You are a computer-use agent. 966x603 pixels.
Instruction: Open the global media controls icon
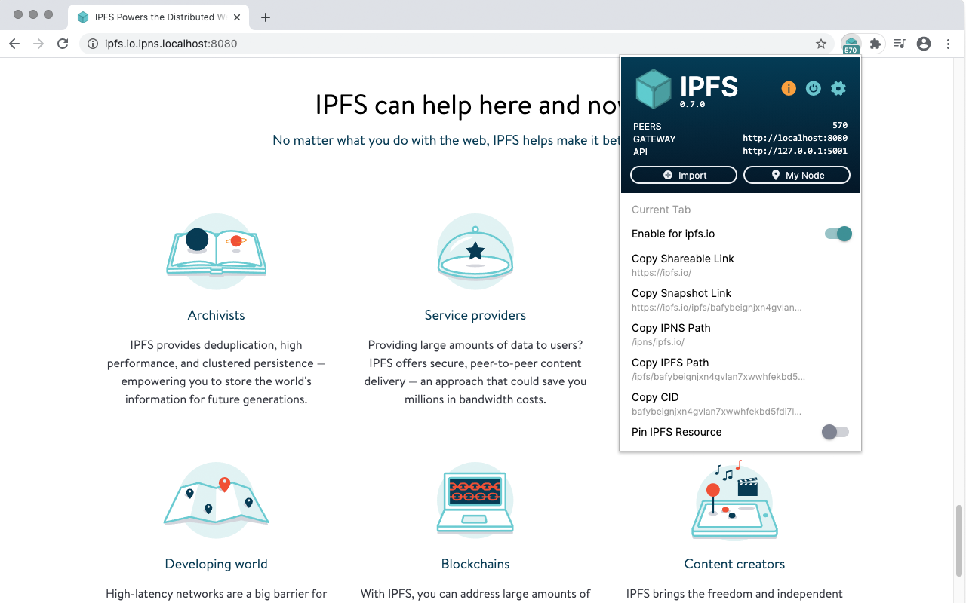pos(899,44)
